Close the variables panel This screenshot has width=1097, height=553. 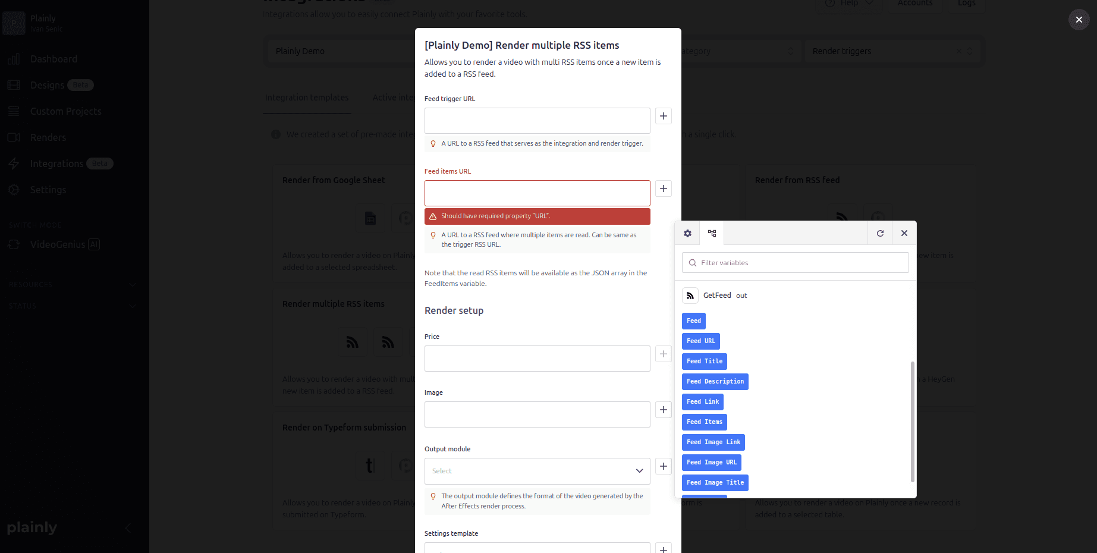pyautogui.click(x=904, y=233)
